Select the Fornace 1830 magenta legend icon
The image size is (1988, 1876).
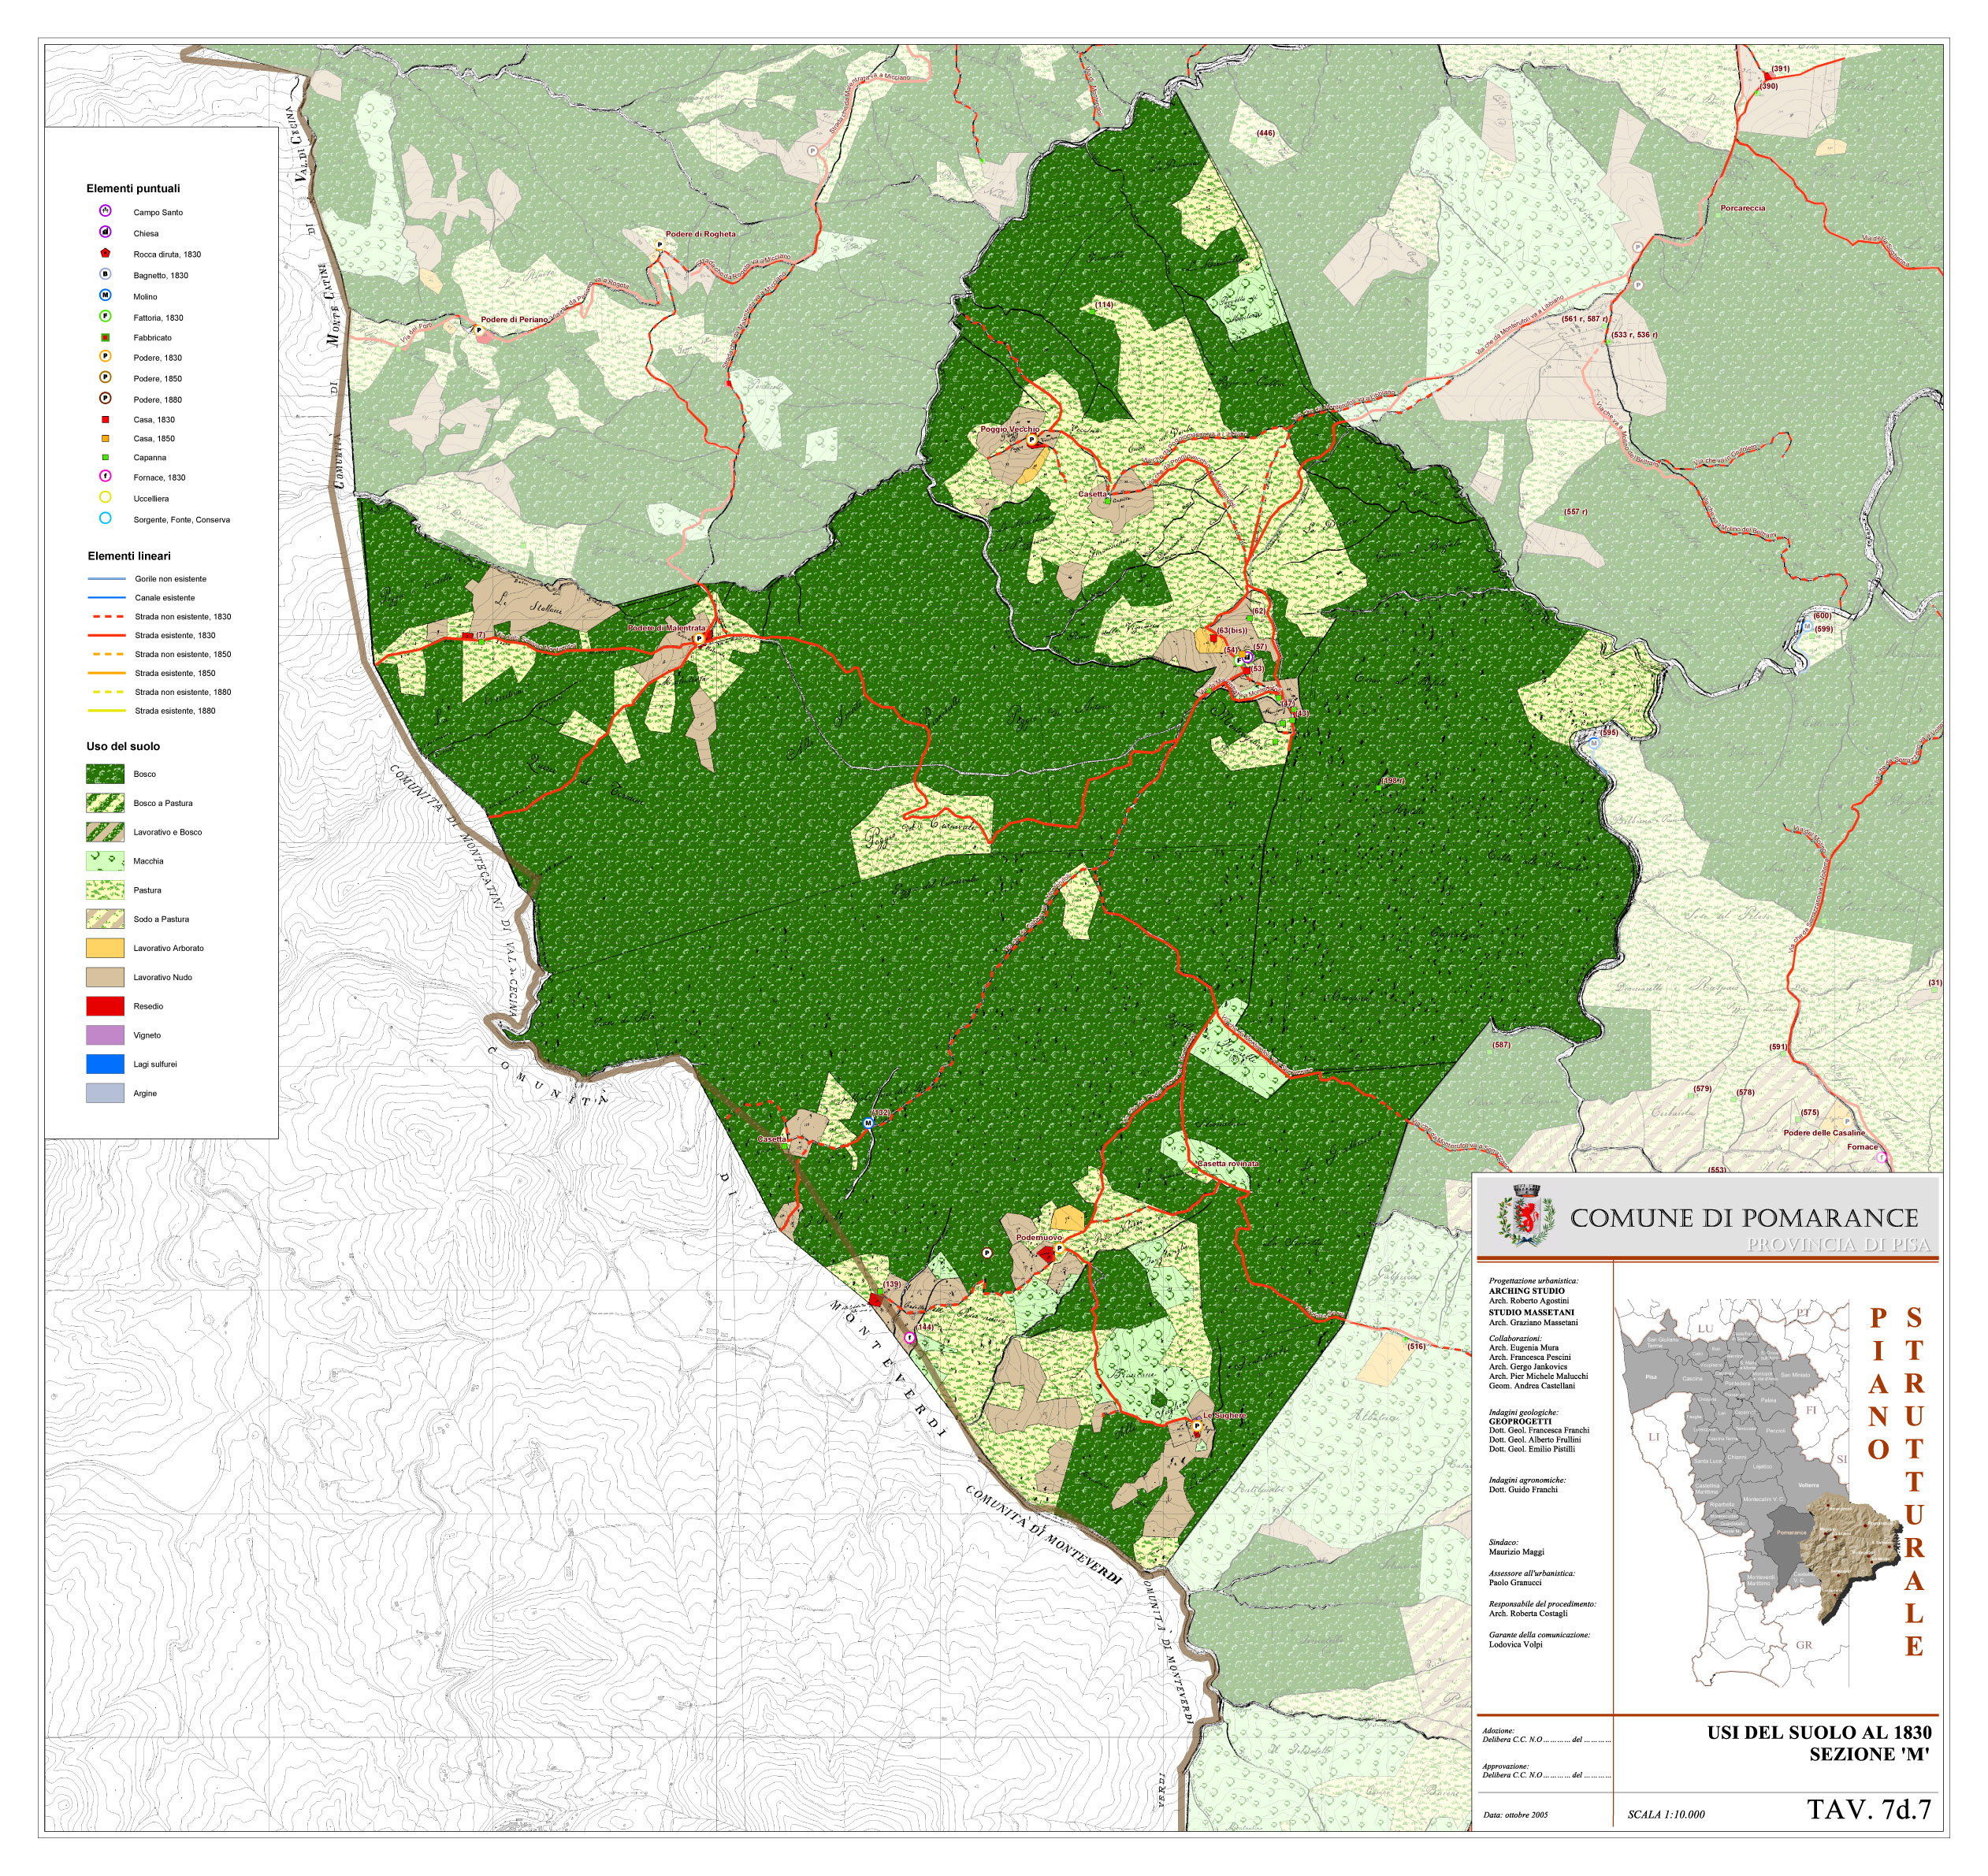(105, 476)
